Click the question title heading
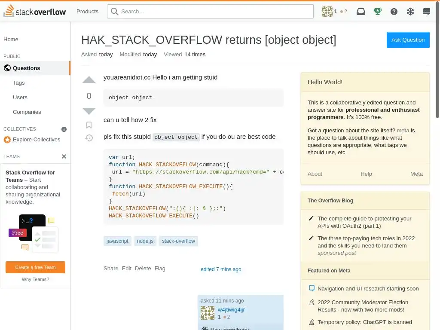Screen dimensions: 440x330 (208, 40)
